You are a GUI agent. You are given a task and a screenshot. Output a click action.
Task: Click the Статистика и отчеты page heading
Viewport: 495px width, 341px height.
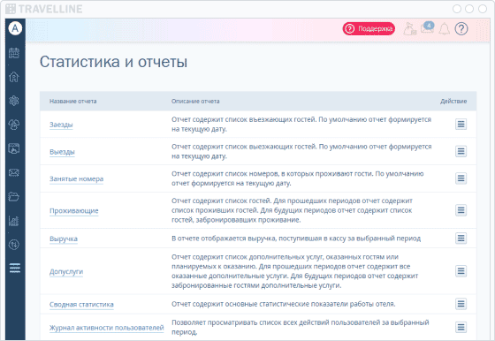[x=113, y=62]
